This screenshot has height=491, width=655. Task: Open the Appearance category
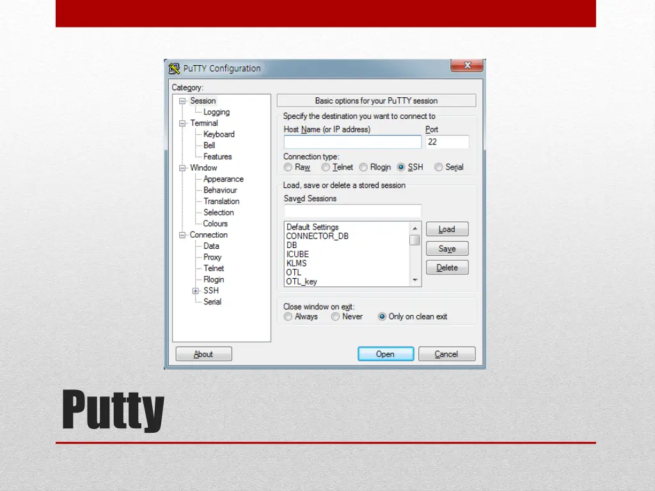[x=223, y=179]
